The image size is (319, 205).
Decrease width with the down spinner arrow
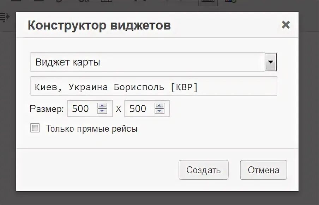pyautogui.click(x=102, y=112)
